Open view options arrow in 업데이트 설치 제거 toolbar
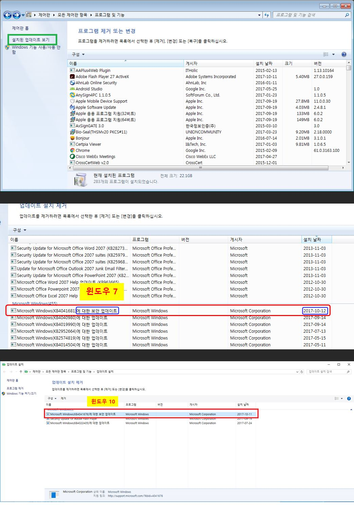The height and width of the screenshot is (505, 354). pos(342,398)
